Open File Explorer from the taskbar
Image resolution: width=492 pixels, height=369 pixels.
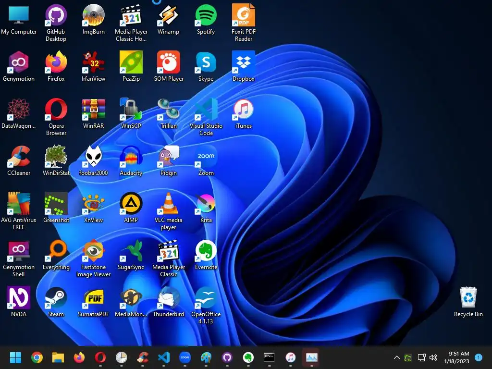(x=58, y=357)
